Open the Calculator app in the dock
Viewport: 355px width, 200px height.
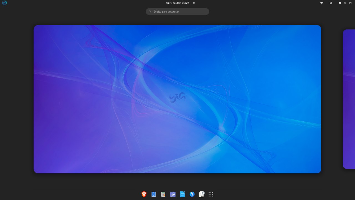163,194
